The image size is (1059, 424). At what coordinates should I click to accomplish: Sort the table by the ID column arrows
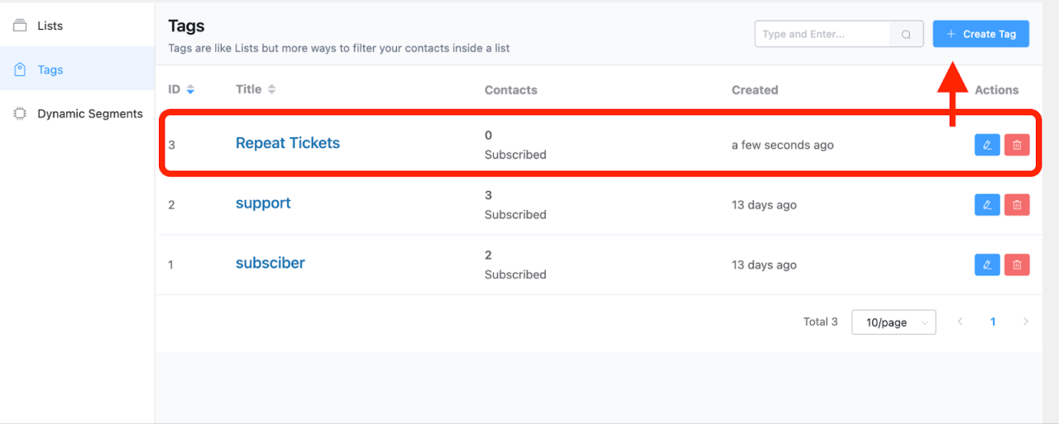click(190, 89)
